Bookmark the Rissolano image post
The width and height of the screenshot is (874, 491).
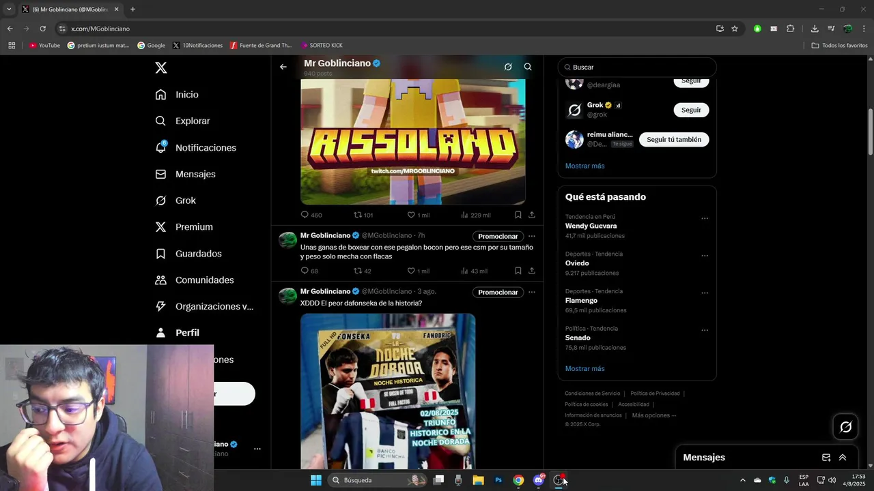pos(518,215)
